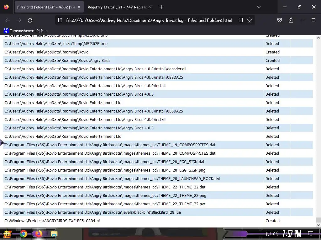Image resolution: width=321 pixels, height=240 pixels.
Task: Click the scrollbar down arrow
Action: tap(318, 225)
